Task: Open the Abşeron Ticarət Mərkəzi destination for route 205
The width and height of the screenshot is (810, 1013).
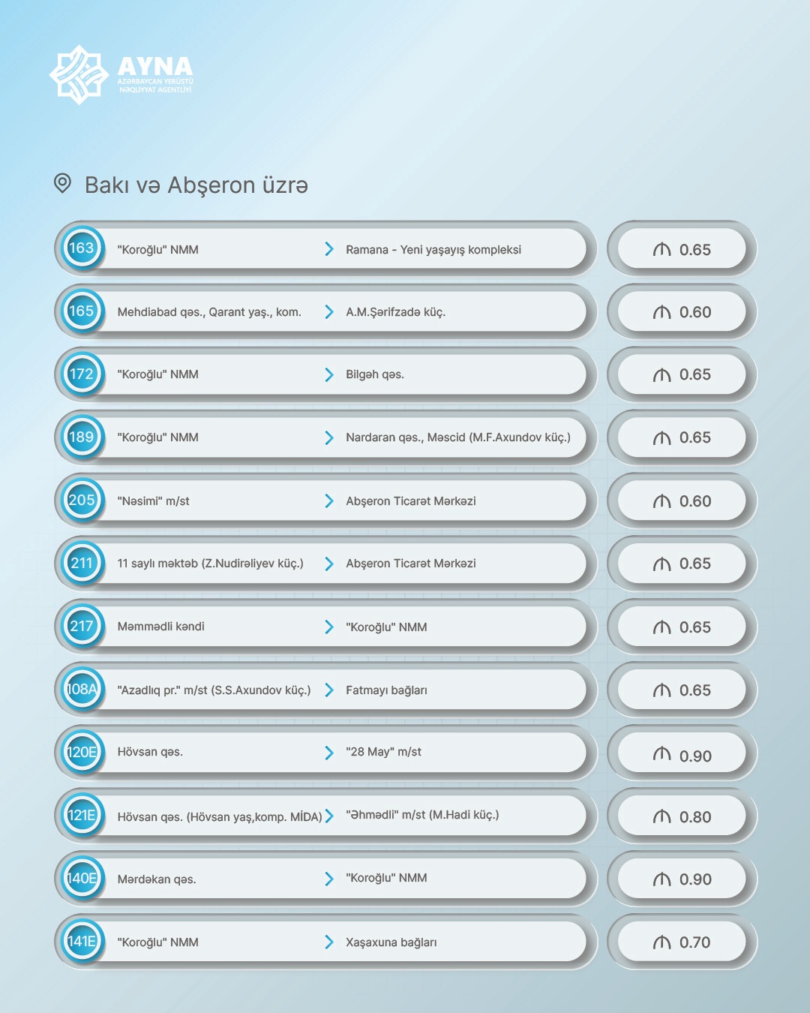Action: [x=410, y=501]
